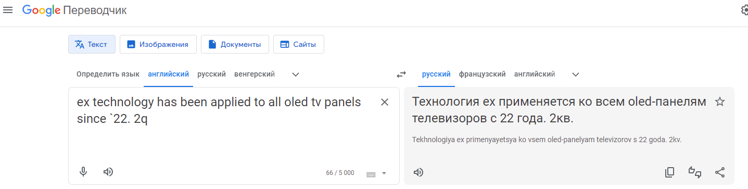Viewport: 748px width, 189px height.
Task: Switch to the Изображения tab
Action: [158, 44]
